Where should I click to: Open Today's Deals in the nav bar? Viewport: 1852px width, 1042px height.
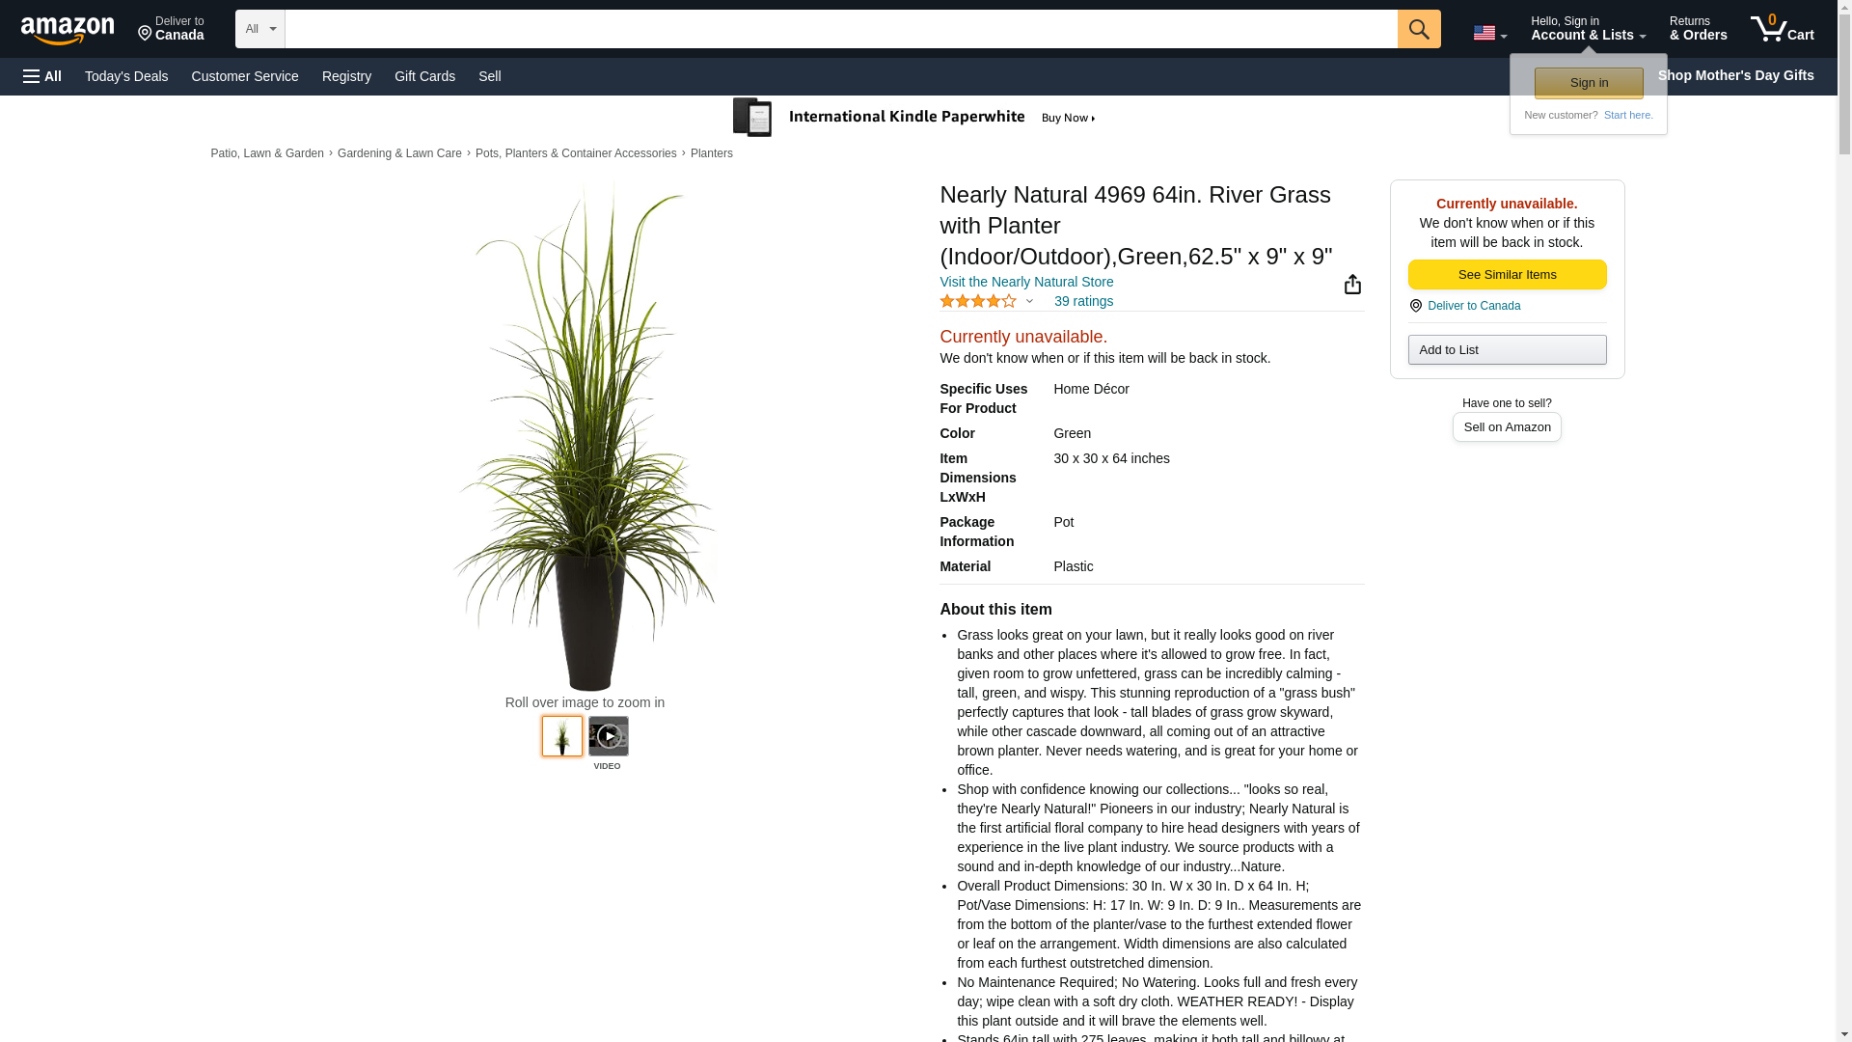point(126,76)
